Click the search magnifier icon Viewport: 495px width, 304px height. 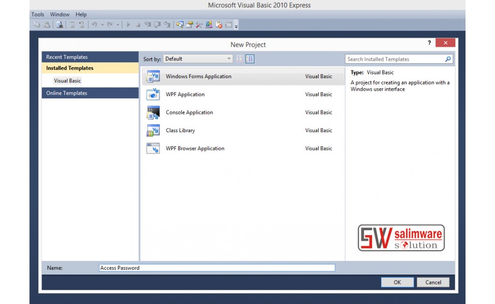click(x=448, y=59)
